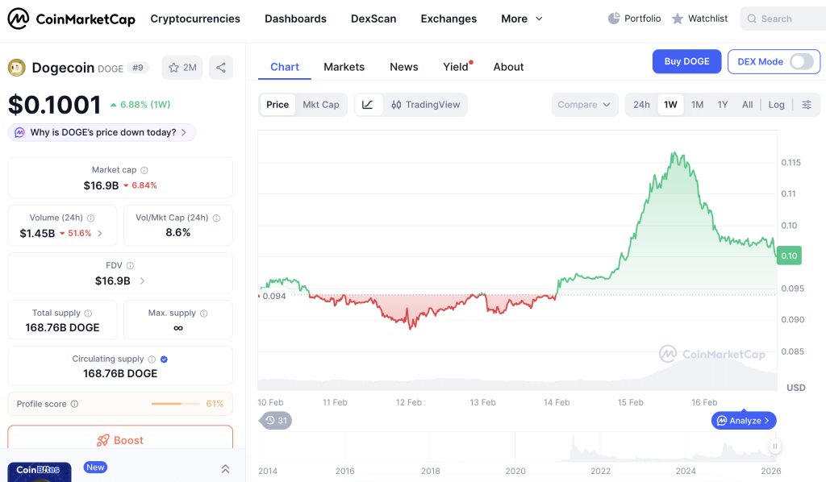Screen dimensions: 826x482
Task: Click the 2022 label on the range timeline
Action: 600,471
